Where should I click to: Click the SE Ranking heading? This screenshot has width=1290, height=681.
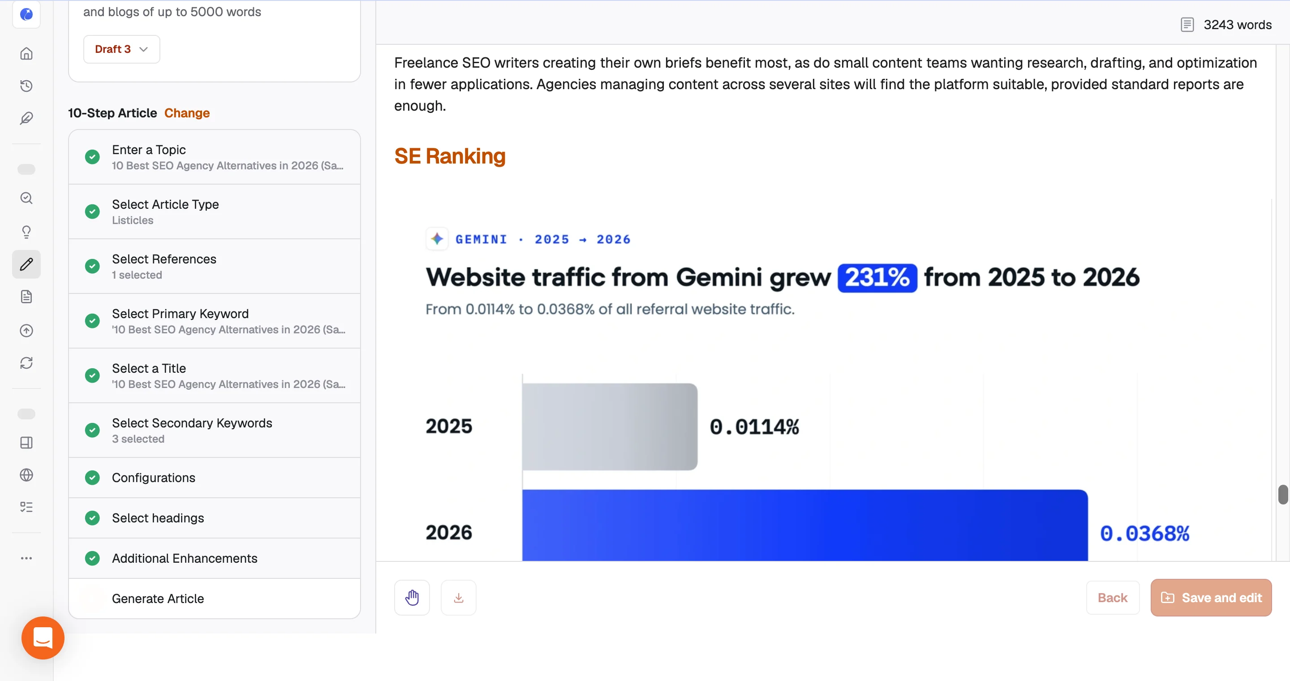(450, 156)
